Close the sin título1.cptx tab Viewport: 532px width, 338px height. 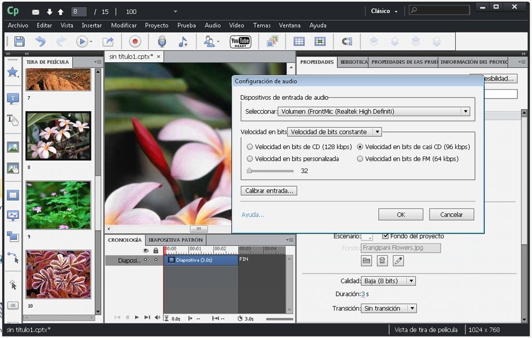click(x=158, y=57)
